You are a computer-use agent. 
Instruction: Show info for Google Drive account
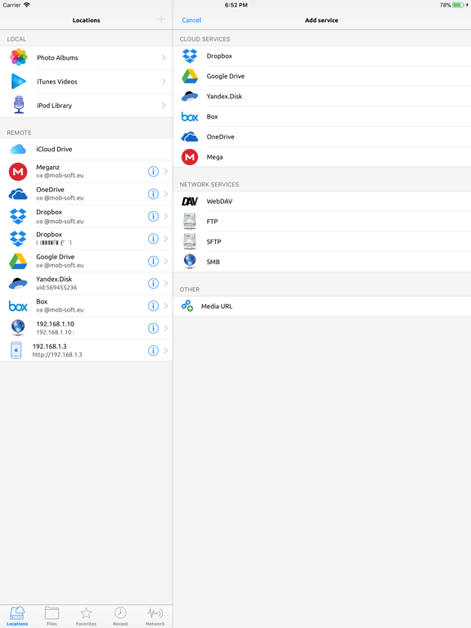(x=153, y=261)
